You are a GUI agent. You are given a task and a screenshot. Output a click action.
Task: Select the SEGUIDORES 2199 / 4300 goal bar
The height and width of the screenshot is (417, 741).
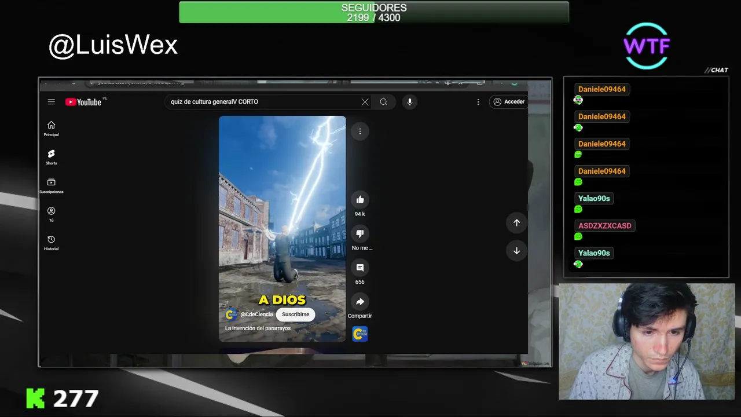(x=374, y=12)
